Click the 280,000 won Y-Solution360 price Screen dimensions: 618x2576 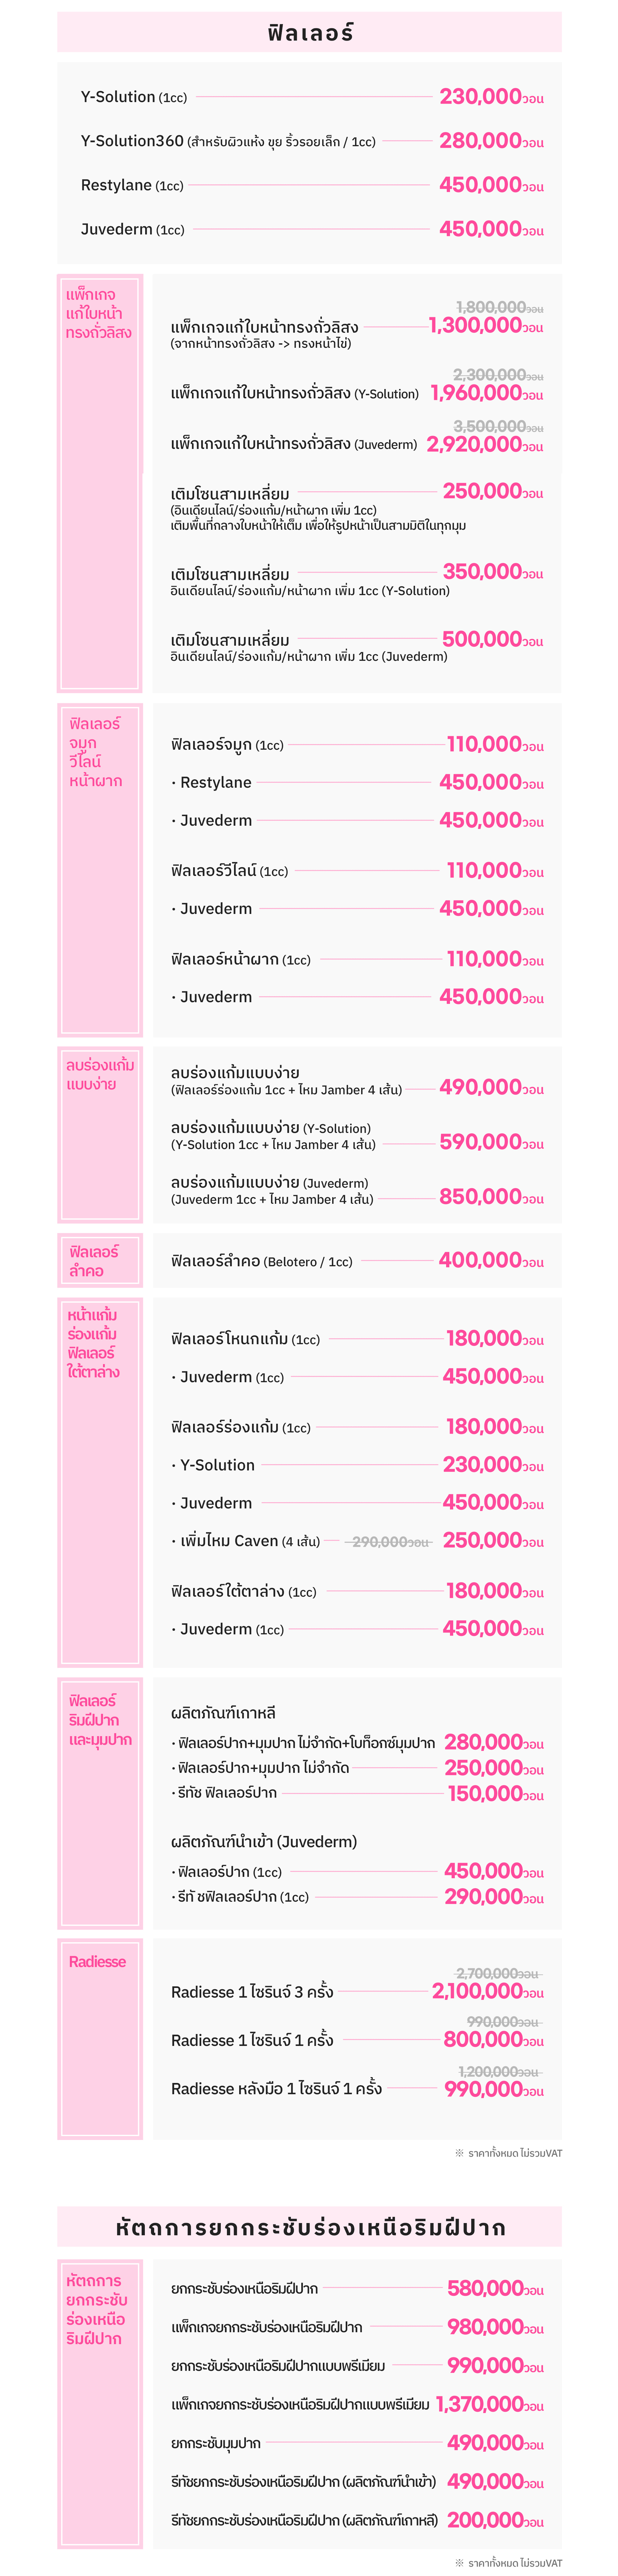pyautogui.click(x=490, y=141)
